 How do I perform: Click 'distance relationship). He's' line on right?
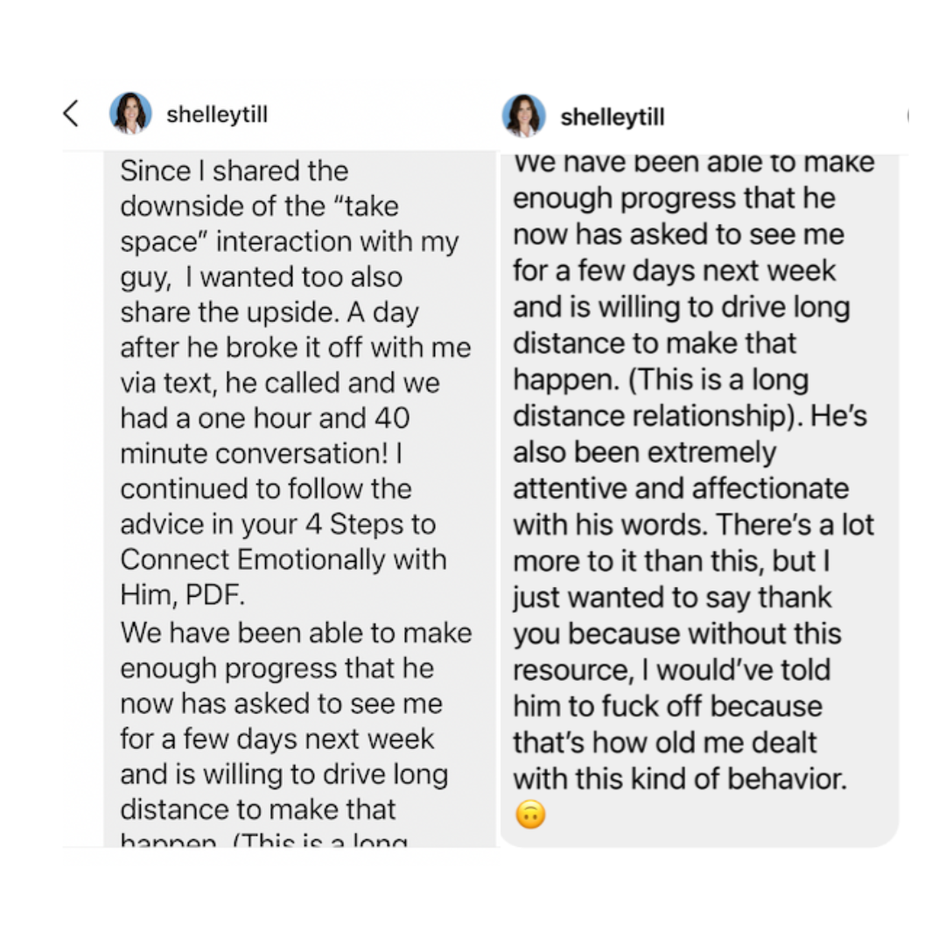pos(690,416)
